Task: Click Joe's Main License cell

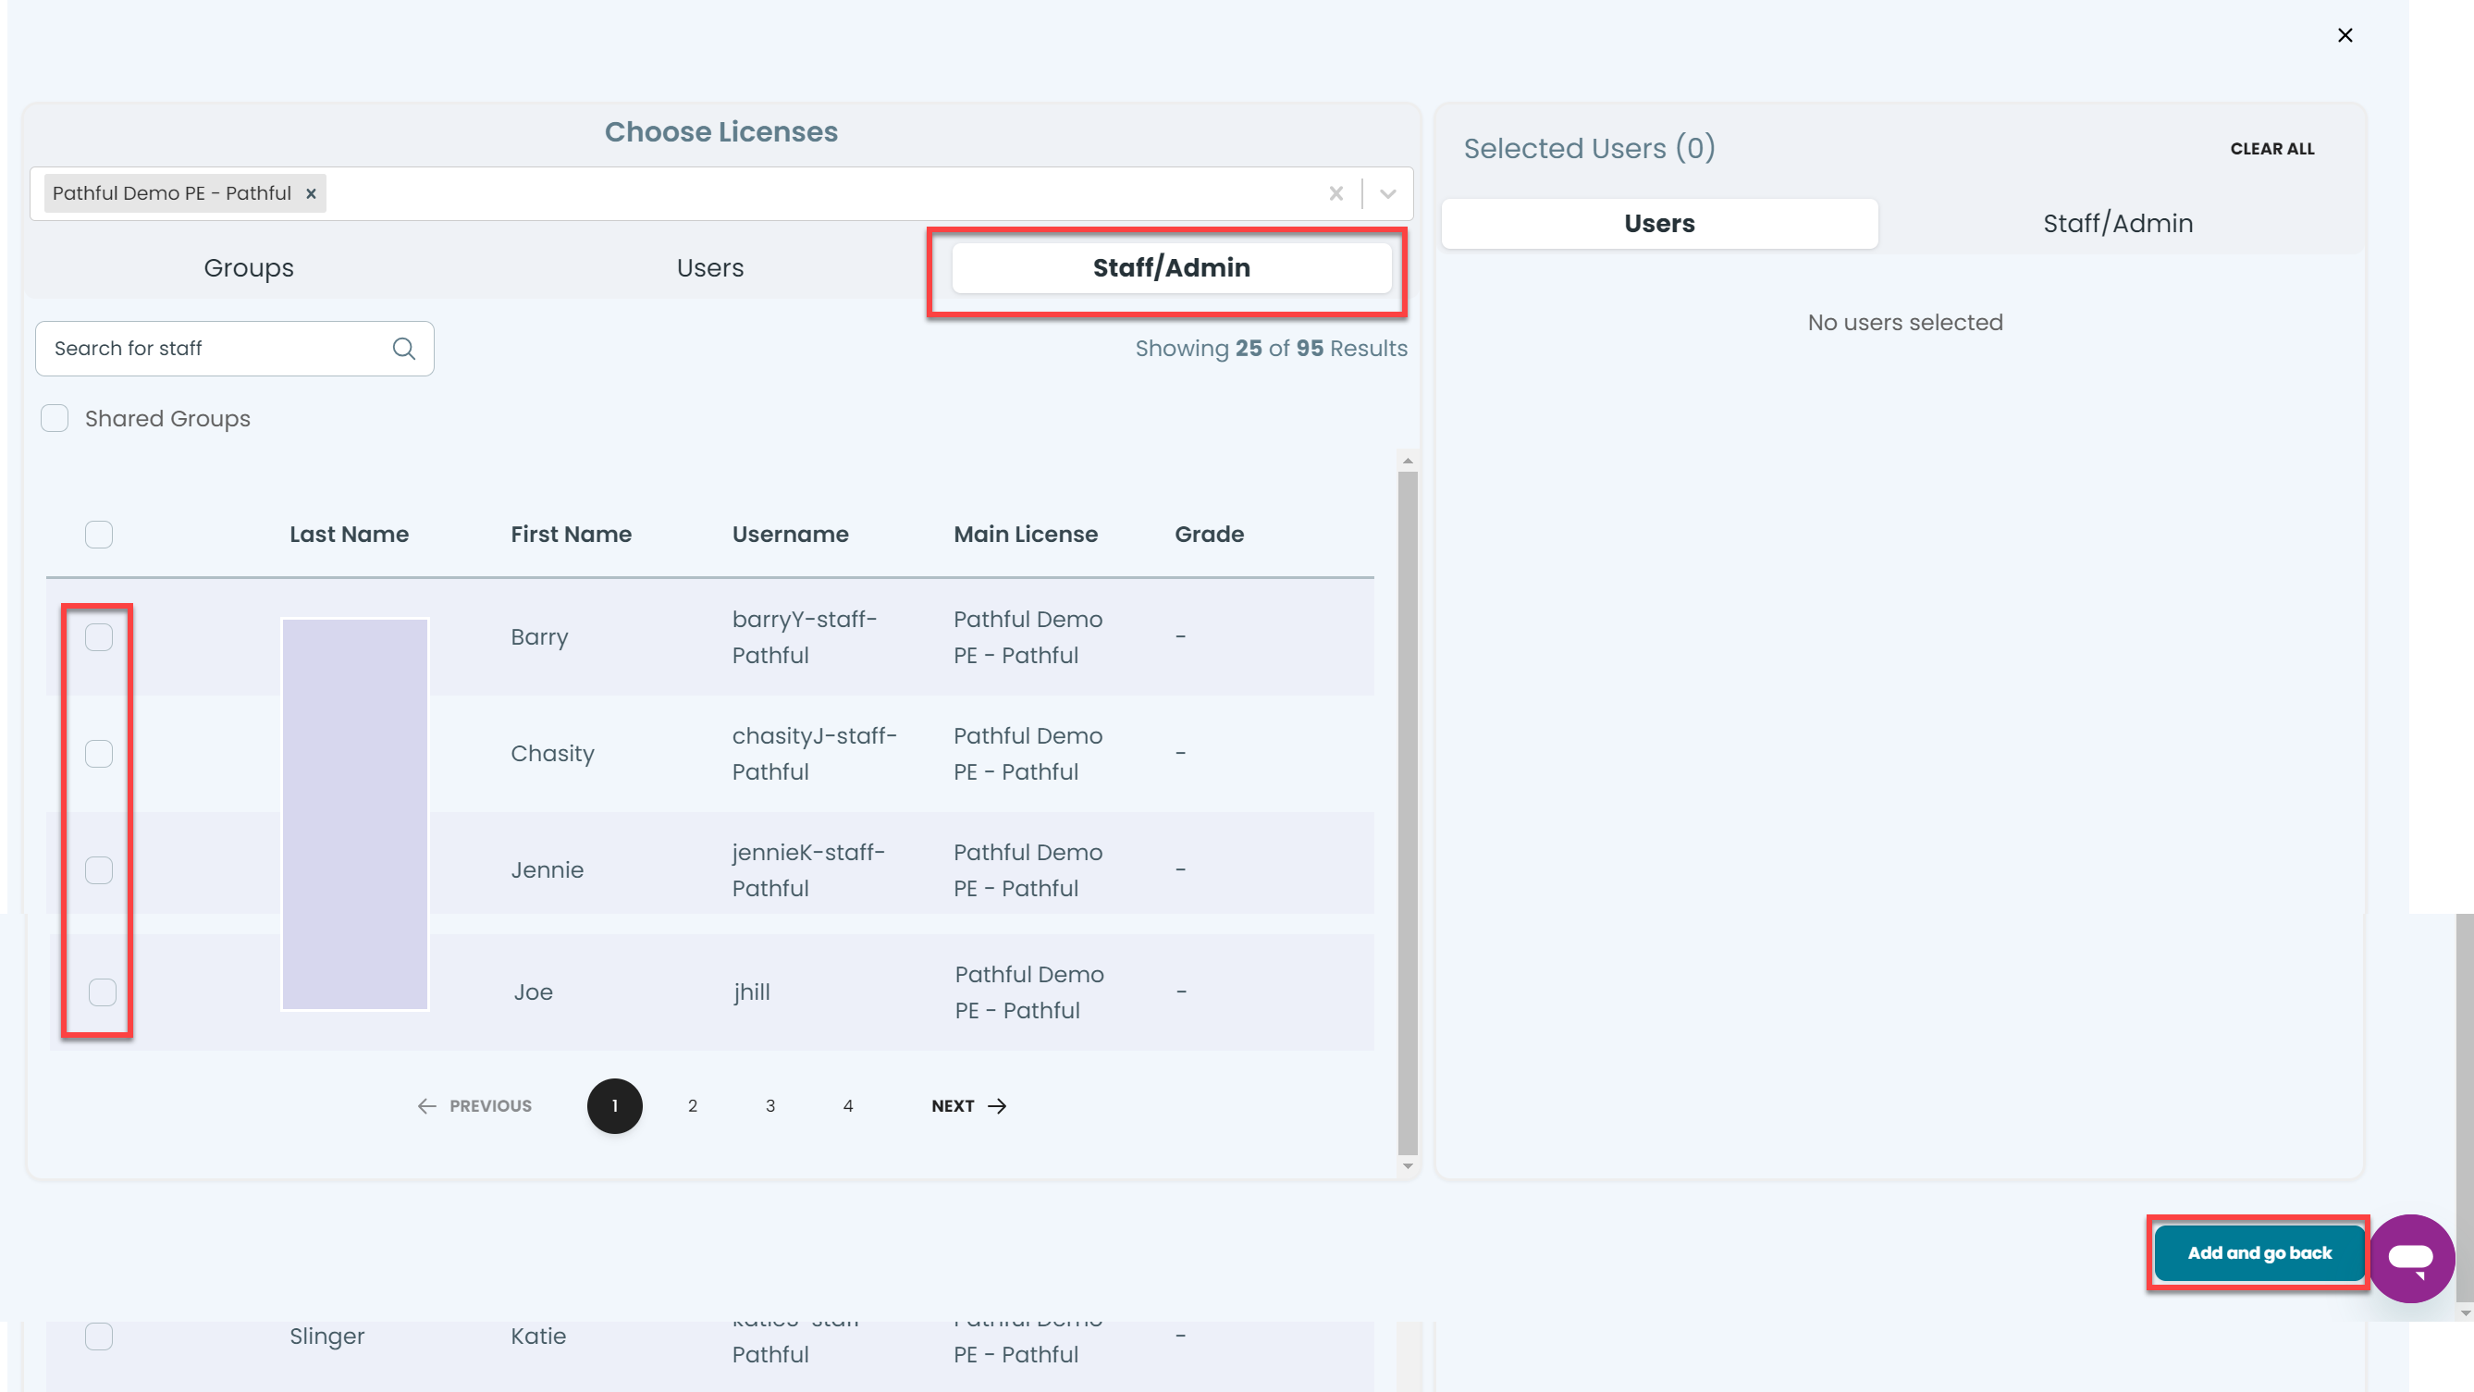Action: point(1029,992)
